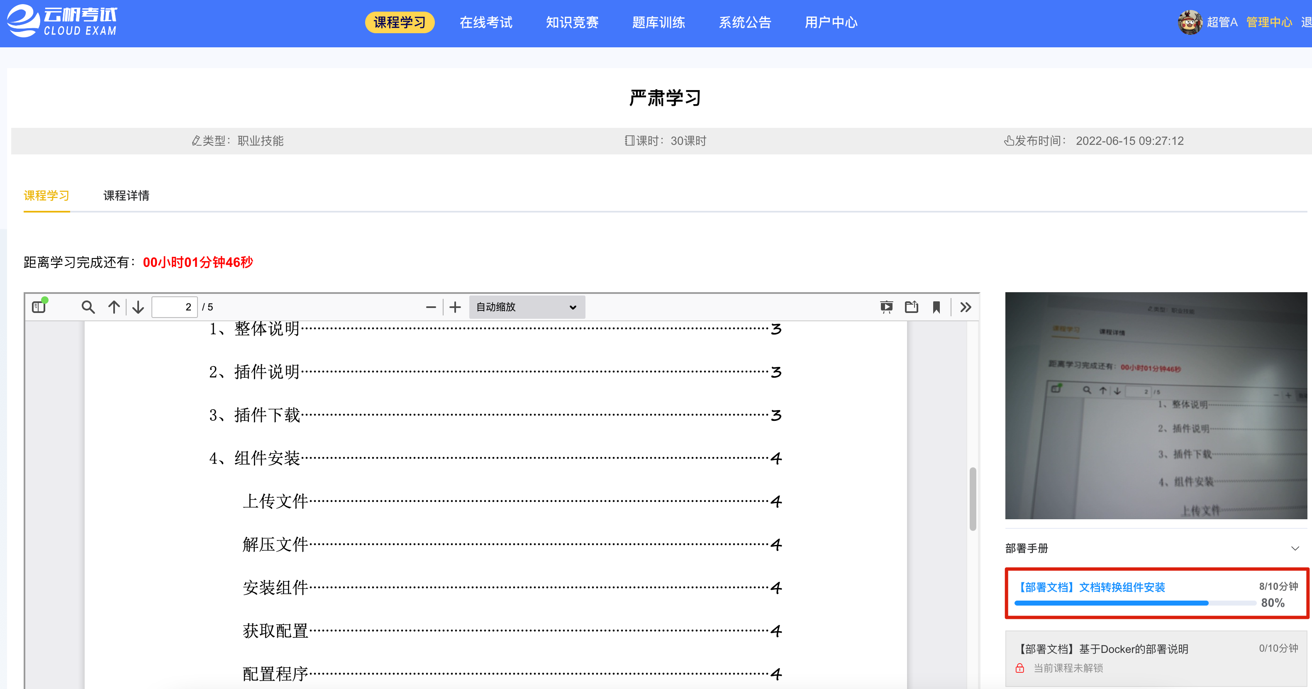Click the 8/10分钟 duration text
The height and width of the screenshot is (689, 1312).
pyautogui.click(x=1278, y=586)
